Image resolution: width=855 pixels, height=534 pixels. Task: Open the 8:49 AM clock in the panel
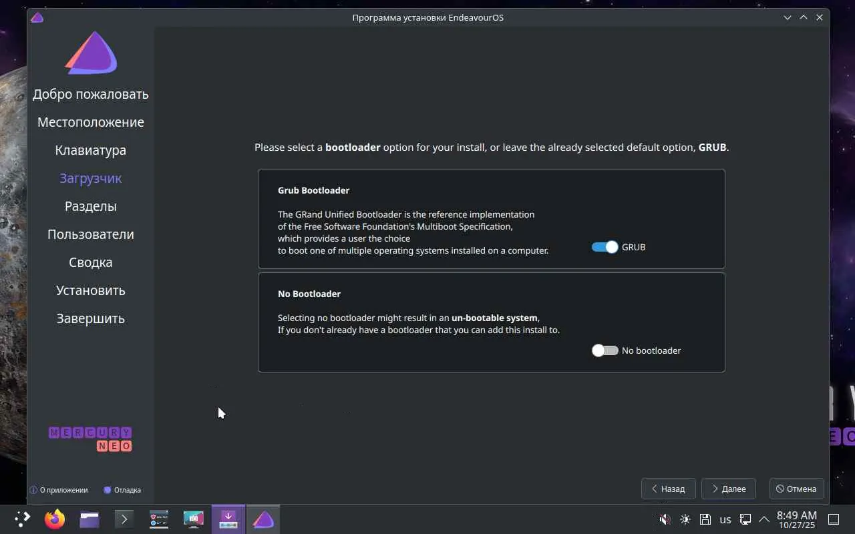797,519
